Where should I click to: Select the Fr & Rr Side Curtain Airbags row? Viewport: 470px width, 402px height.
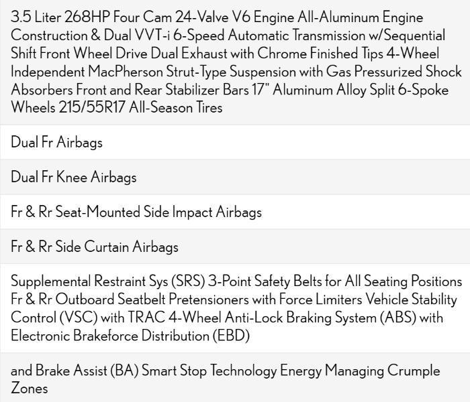pos(95,247)
